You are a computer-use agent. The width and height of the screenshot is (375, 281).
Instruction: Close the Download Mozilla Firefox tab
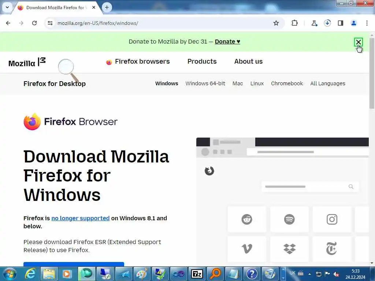click(94, 7)
